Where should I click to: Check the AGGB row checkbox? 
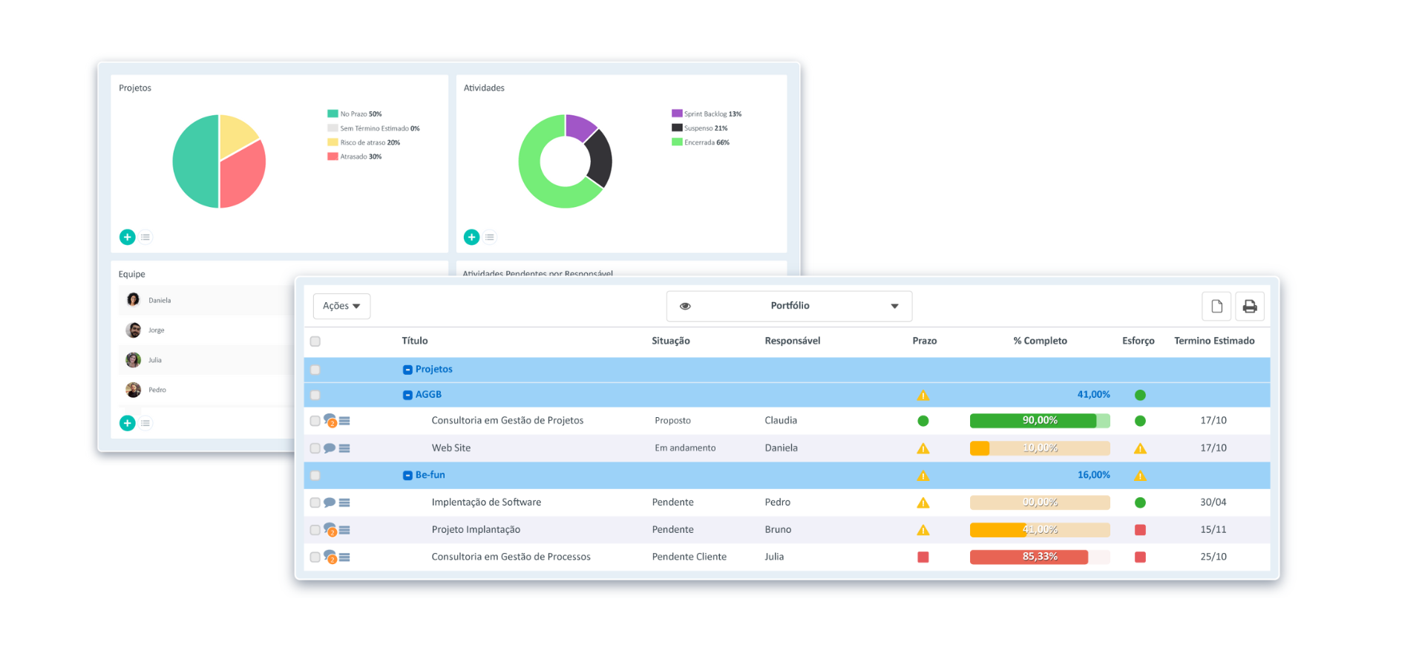315,395
